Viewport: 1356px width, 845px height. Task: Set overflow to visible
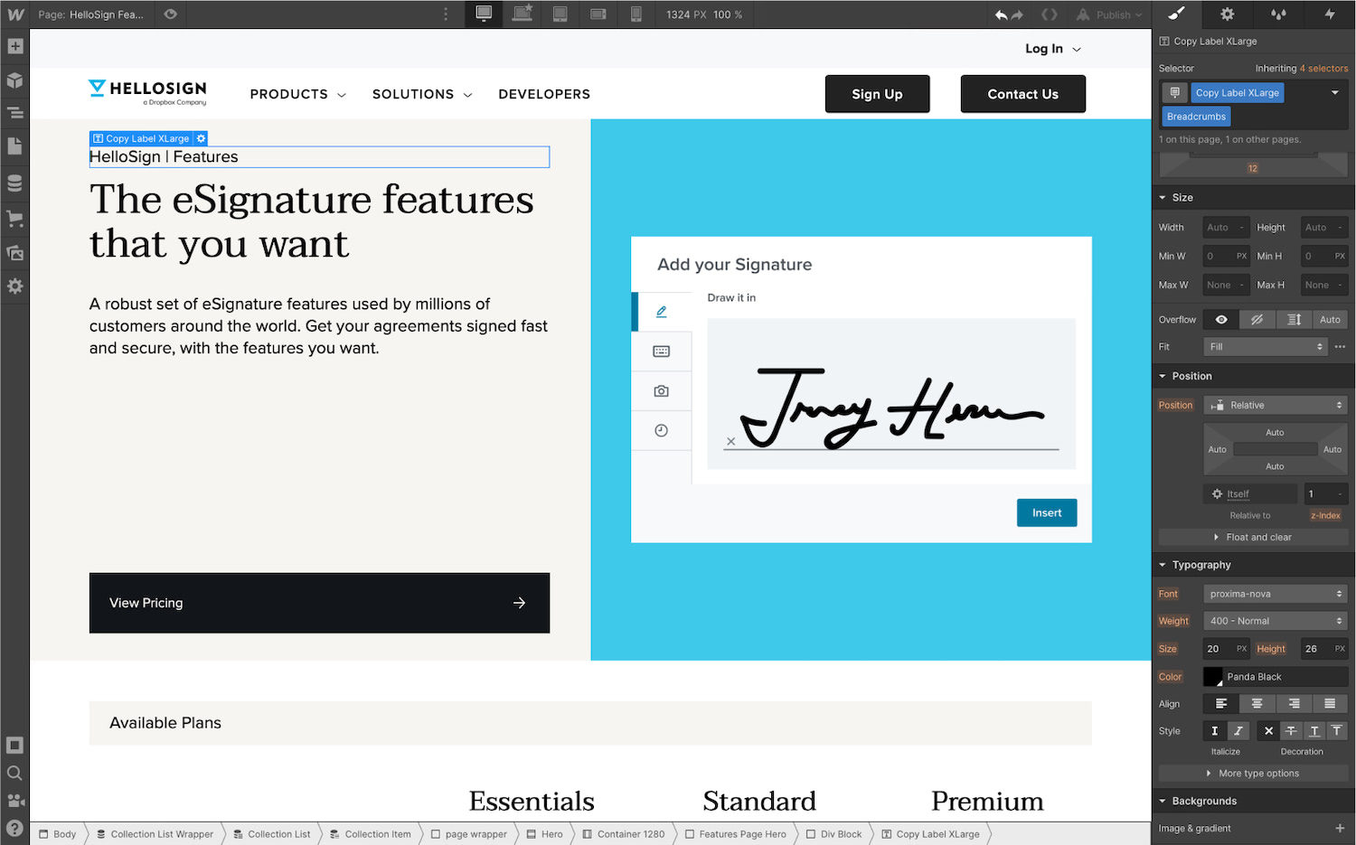coord(1221,319)
